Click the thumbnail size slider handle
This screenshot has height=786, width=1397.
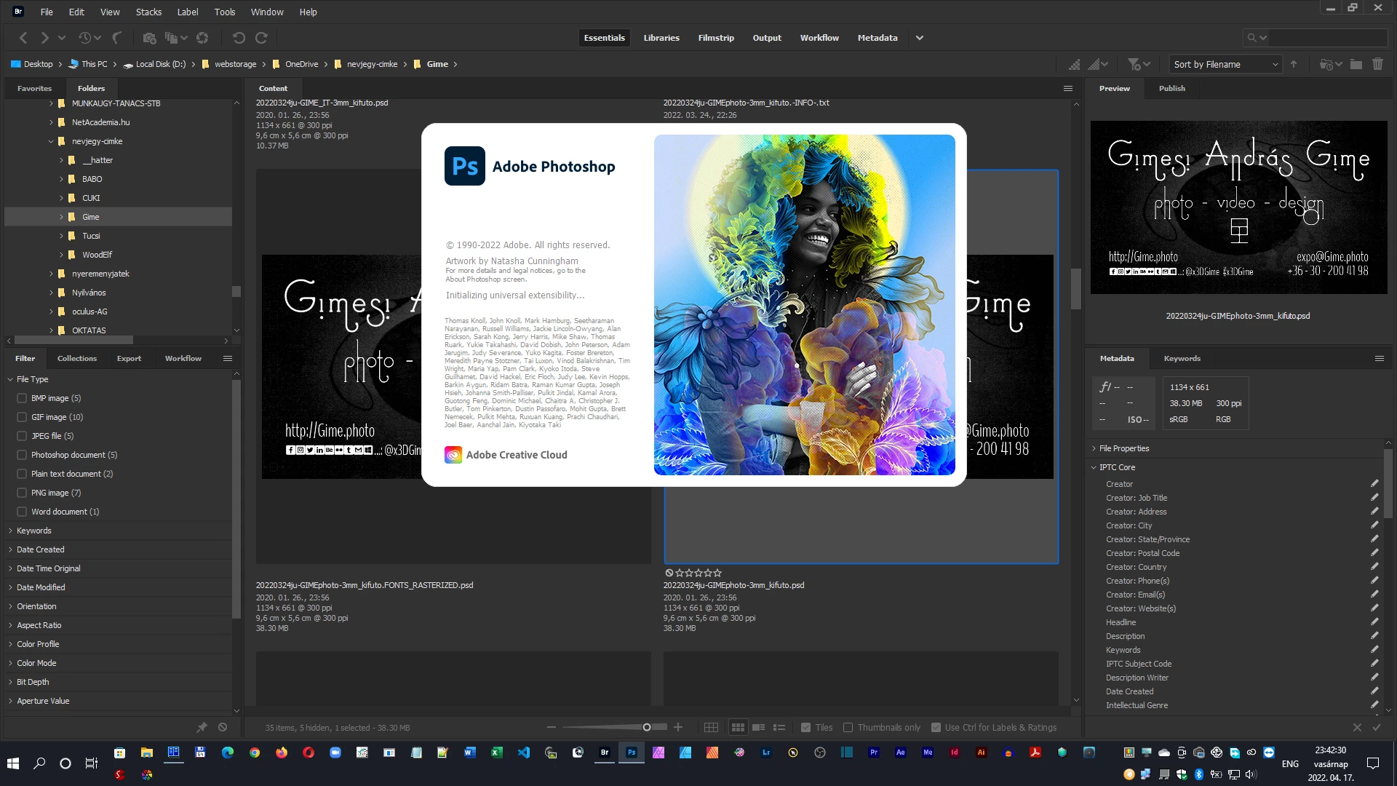pyautogui.click(x=646, y=727)
